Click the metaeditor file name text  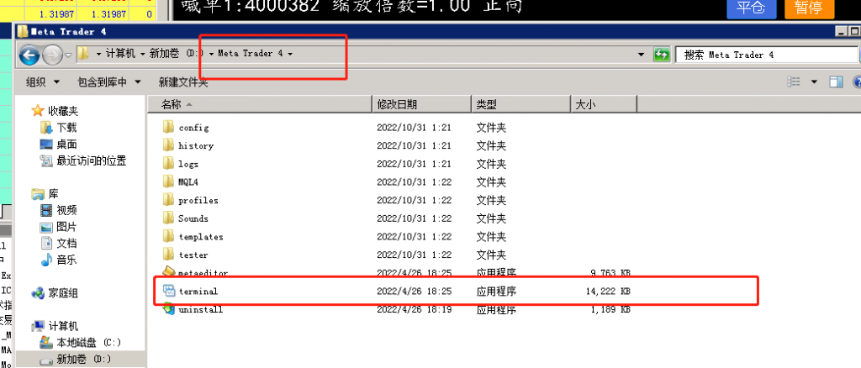pos(203,272)
